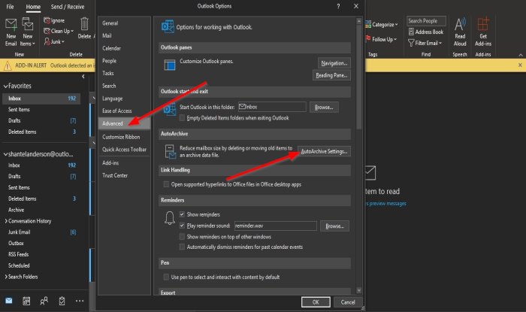Toggle Use pen to select and interact
This screenshot has height=312, width=526.
tap(166, 277)
